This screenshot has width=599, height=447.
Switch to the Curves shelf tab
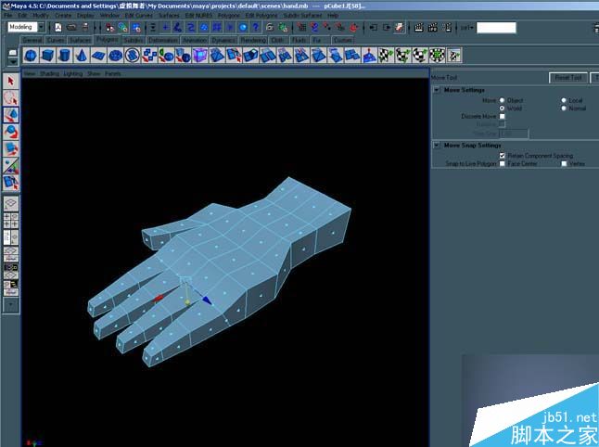[56, 40]
